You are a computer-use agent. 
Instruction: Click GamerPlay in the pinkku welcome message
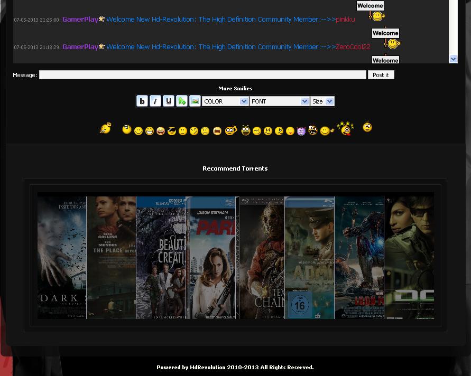click(80, 20)
